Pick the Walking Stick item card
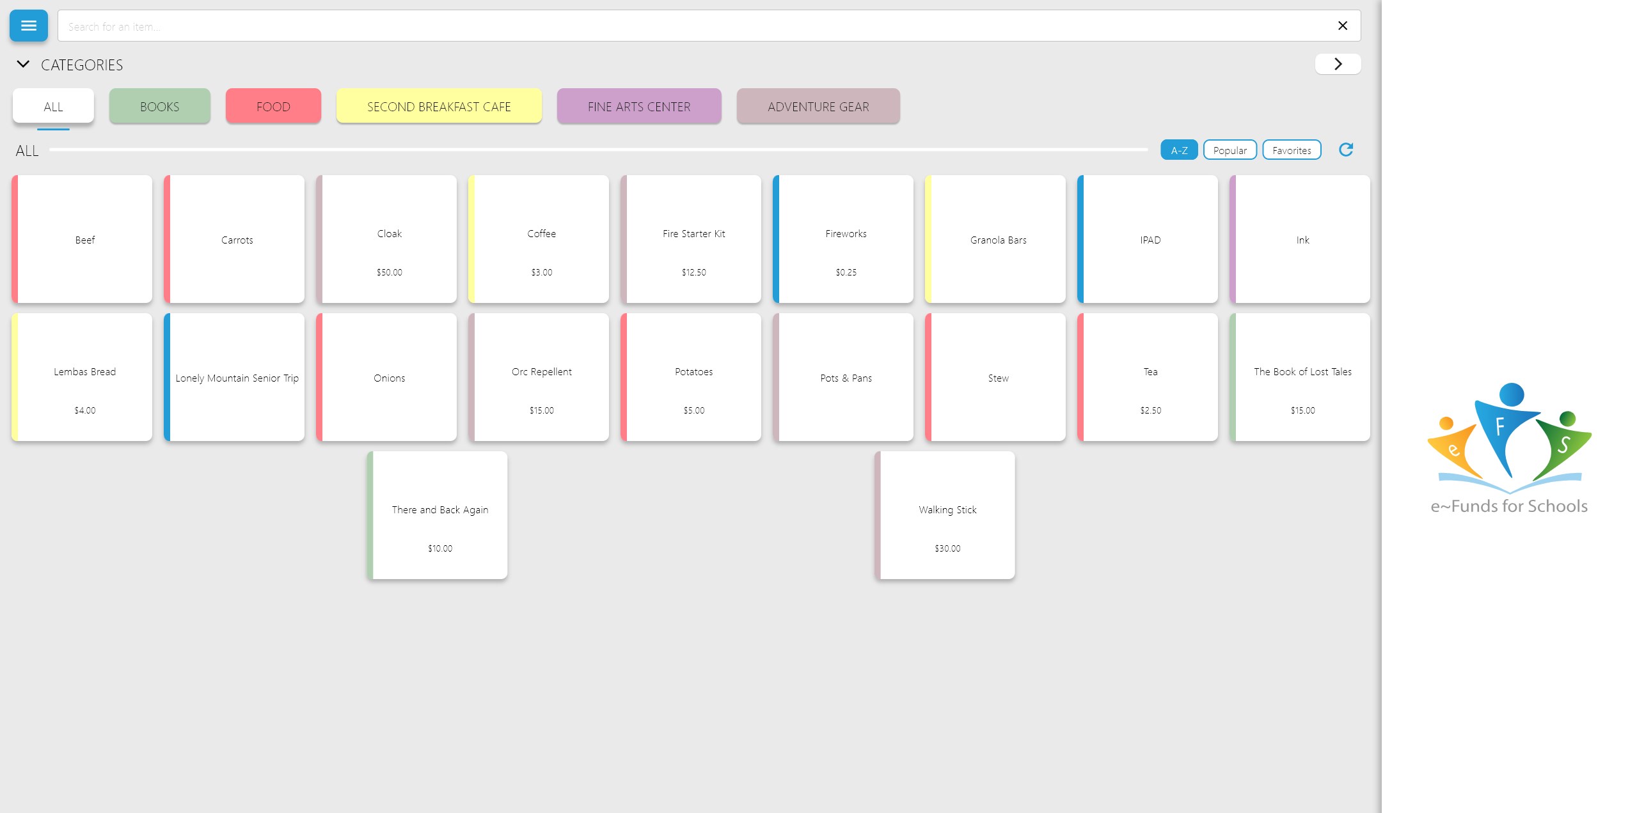Screen dimensions: 1637x813 (947, 516)
